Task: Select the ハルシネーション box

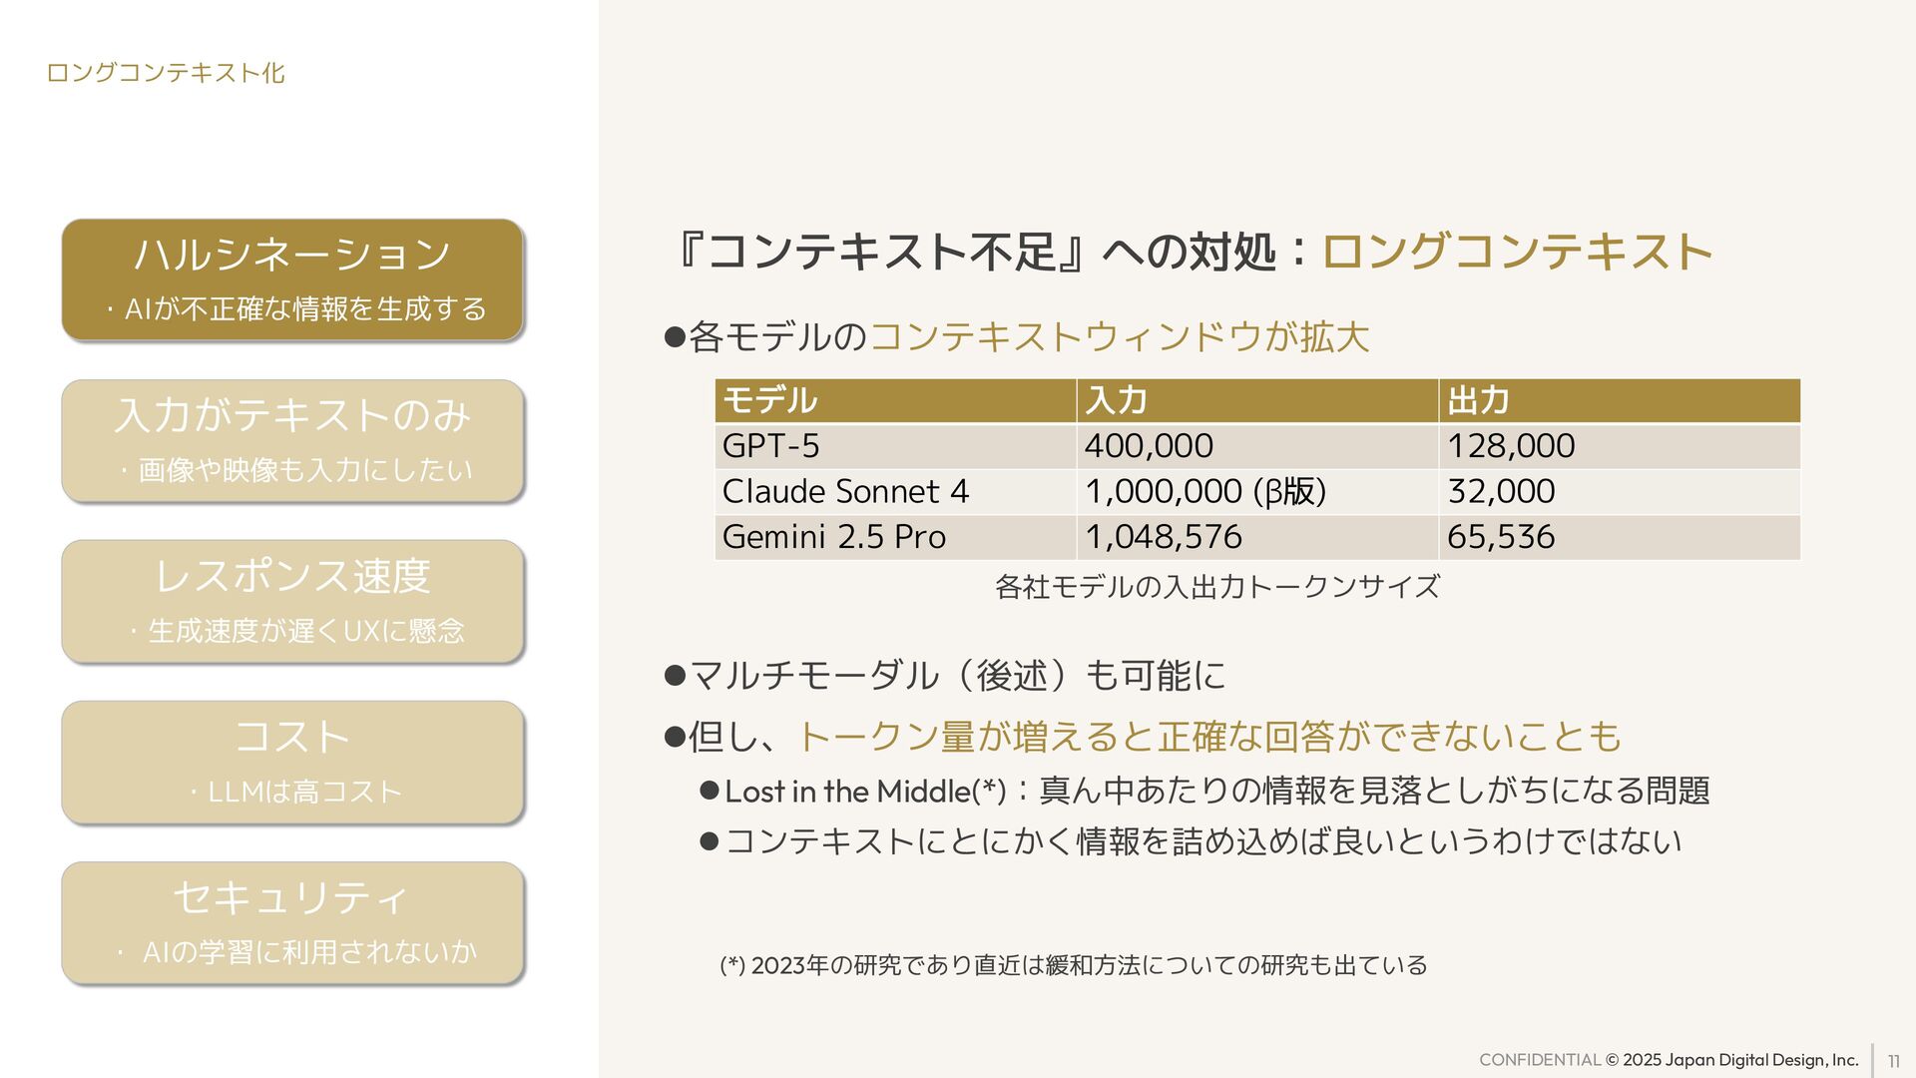Action: pos(292,280)
